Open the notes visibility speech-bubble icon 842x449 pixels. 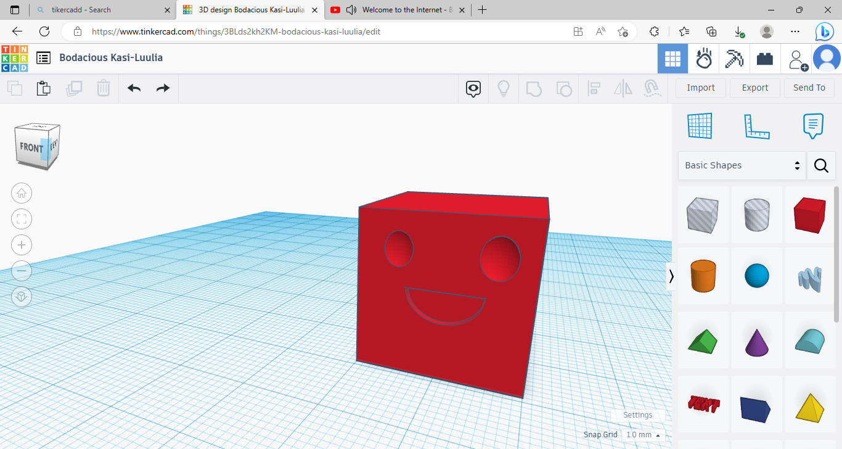[473, 89]
